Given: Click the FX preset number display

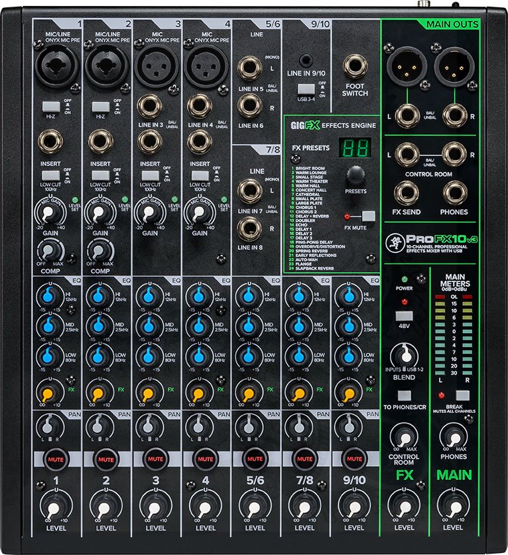Looking at the screenshot, I should tap(356, 147).
